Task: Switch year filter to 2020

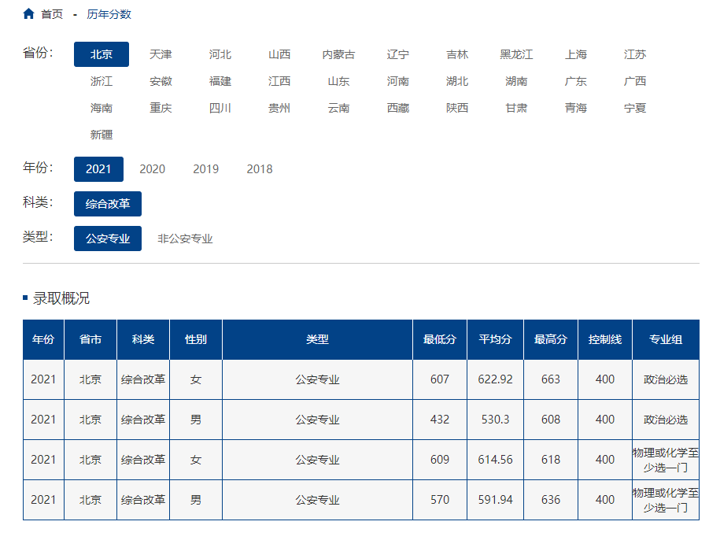Action: [153, 169]
